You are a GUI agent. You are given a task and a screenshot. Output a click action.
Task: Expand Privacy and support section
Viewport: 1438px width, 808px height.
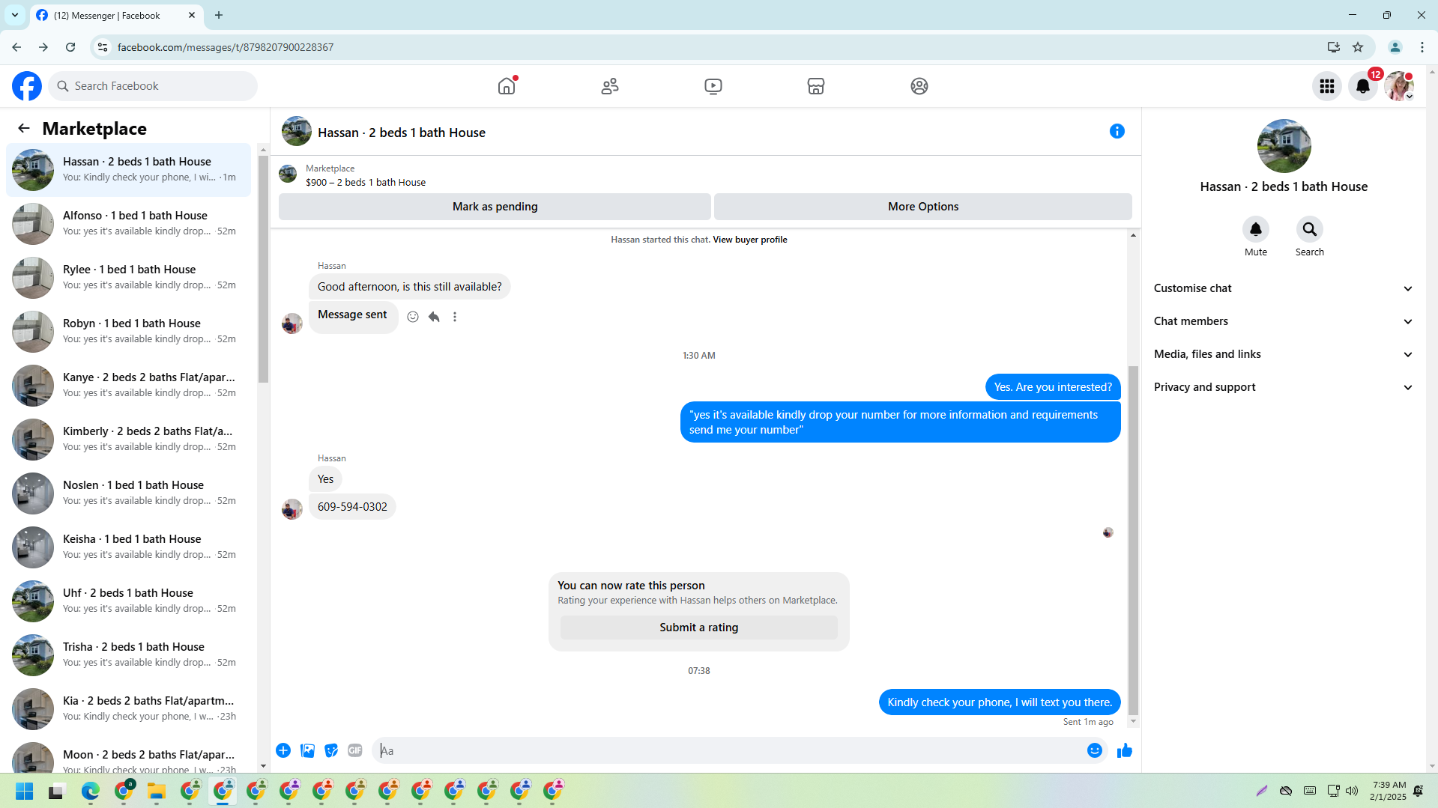(1284, 387)
